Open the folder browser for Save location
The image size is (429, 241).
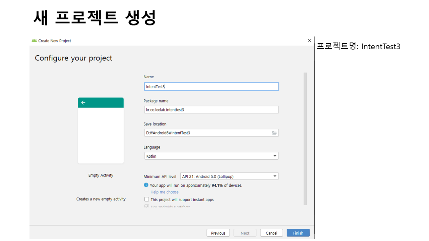[x=274, y=133]
